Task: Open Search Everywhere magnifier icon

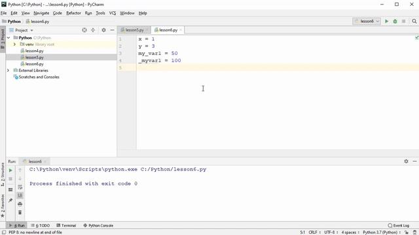Action: 414,22
